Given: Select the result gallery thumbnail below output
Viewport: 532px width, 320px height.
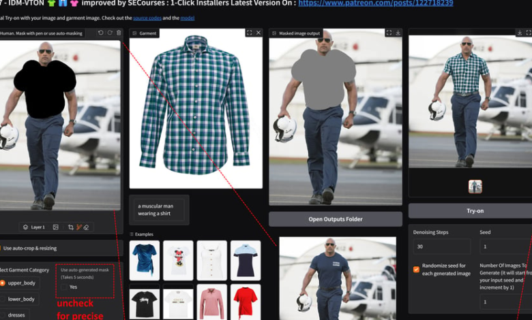Looking at the screenshot, I should pos(475,187).
